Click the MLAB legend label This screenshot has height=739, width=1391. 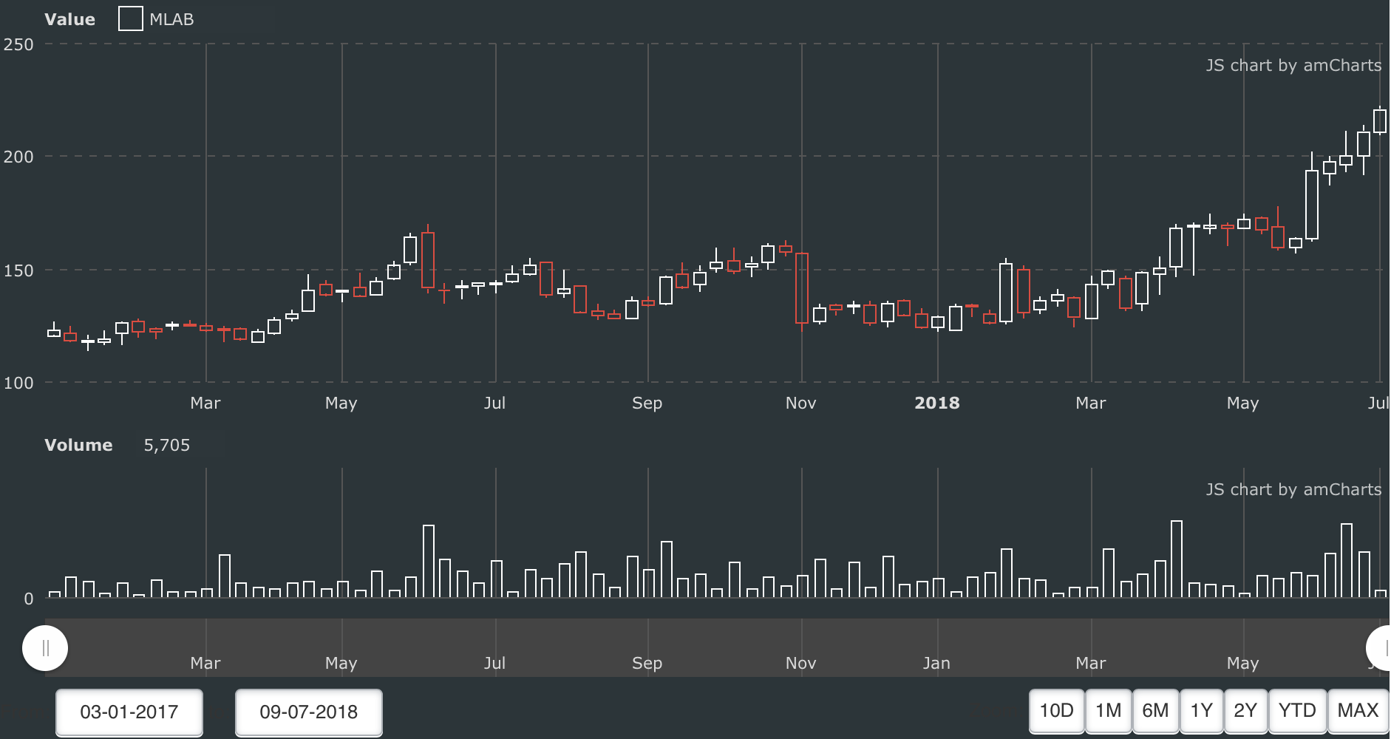coord(171,20)
